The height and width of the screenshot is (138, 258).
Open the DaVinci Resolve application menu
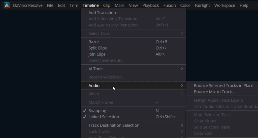[28, 6]
